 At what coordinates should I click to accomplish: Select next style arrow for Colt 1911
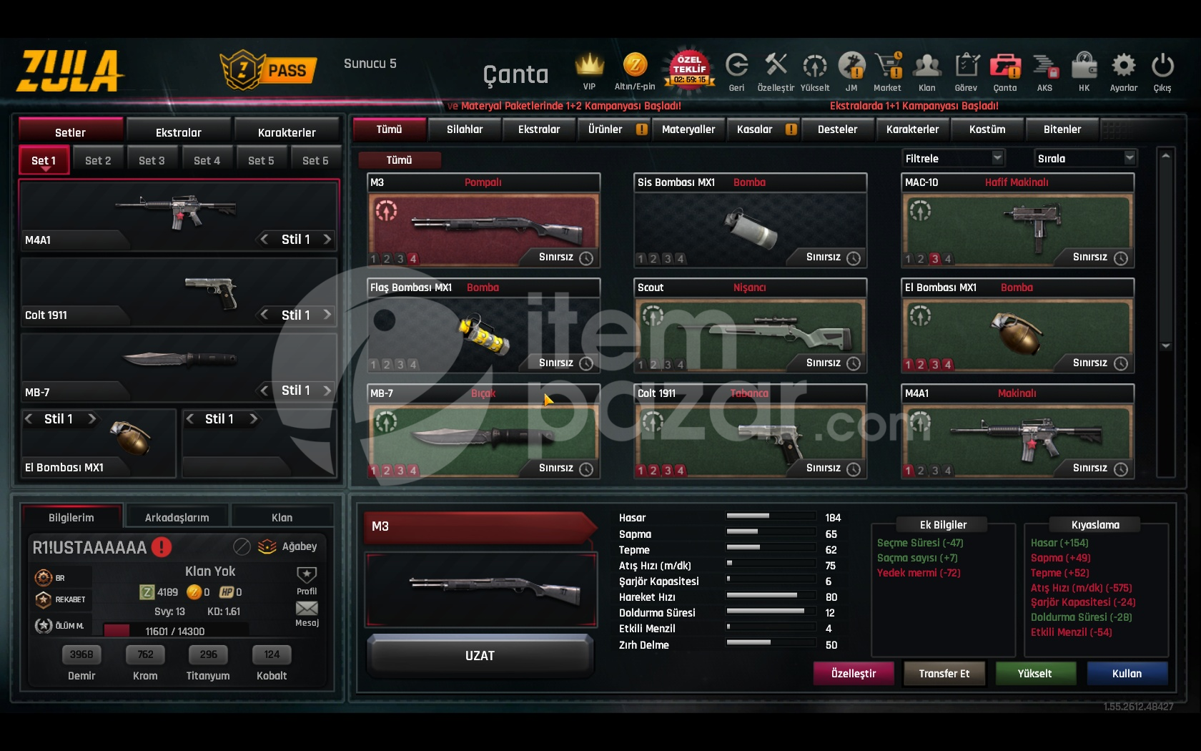(x=327, y=314)
